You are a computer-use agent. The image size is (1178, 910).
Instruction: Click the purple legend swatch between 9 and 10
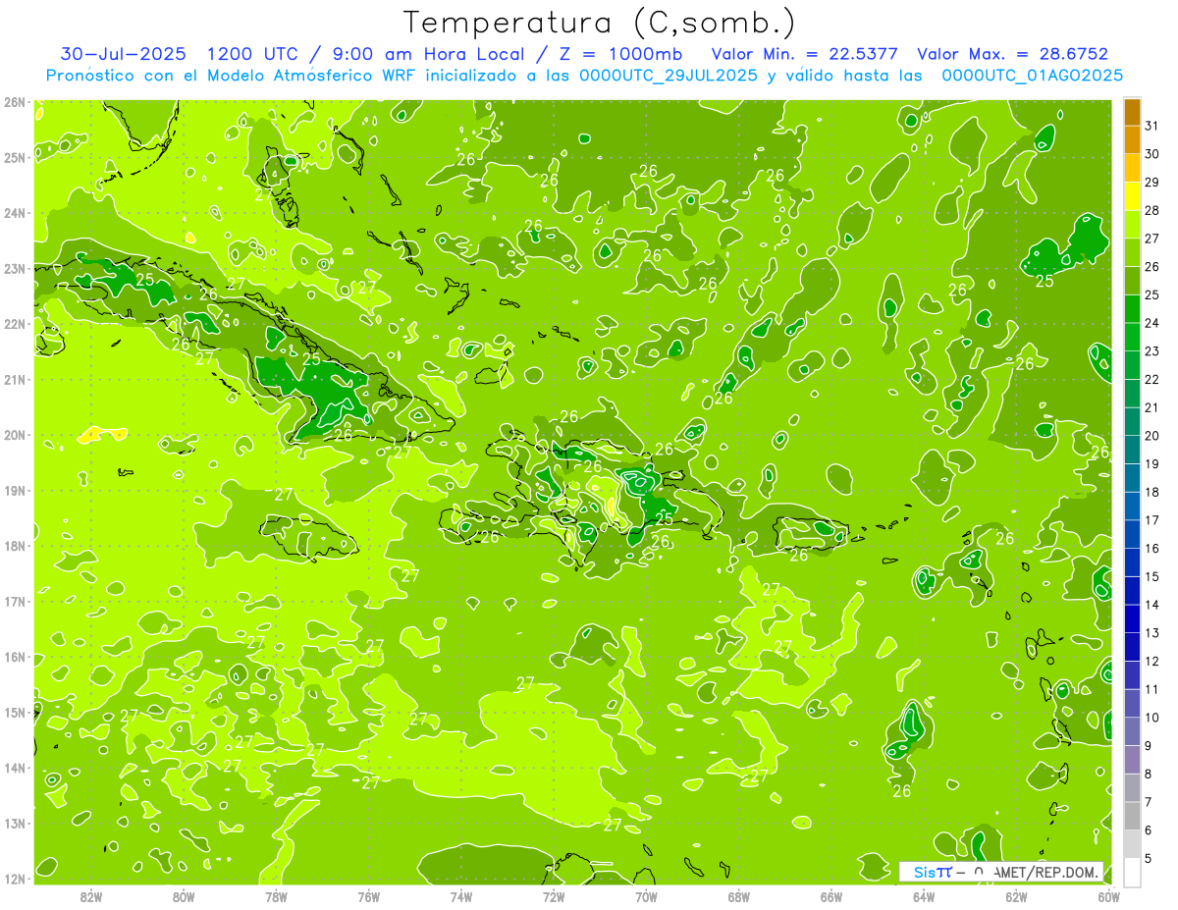[1132, 731]
